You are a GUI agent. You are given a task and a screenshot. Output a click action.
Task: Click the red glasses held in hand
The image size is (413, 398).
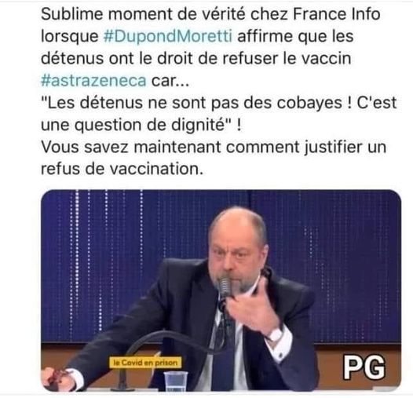coord(57,376)
